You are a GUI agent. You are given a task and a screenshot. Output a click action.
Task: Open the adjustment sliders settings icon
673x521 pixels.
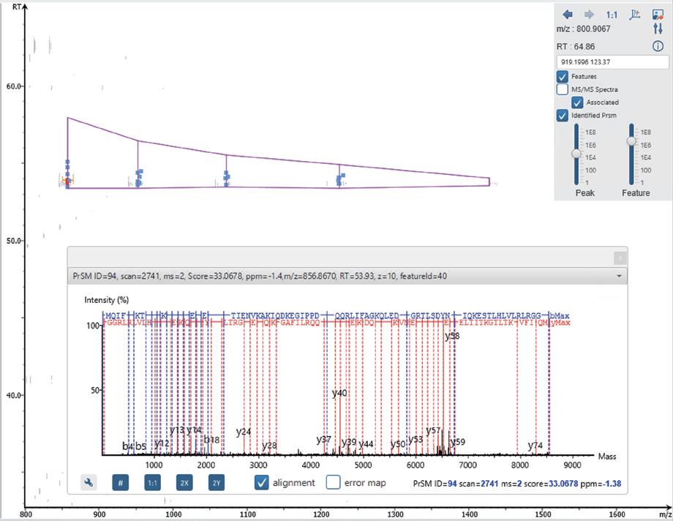658,29
